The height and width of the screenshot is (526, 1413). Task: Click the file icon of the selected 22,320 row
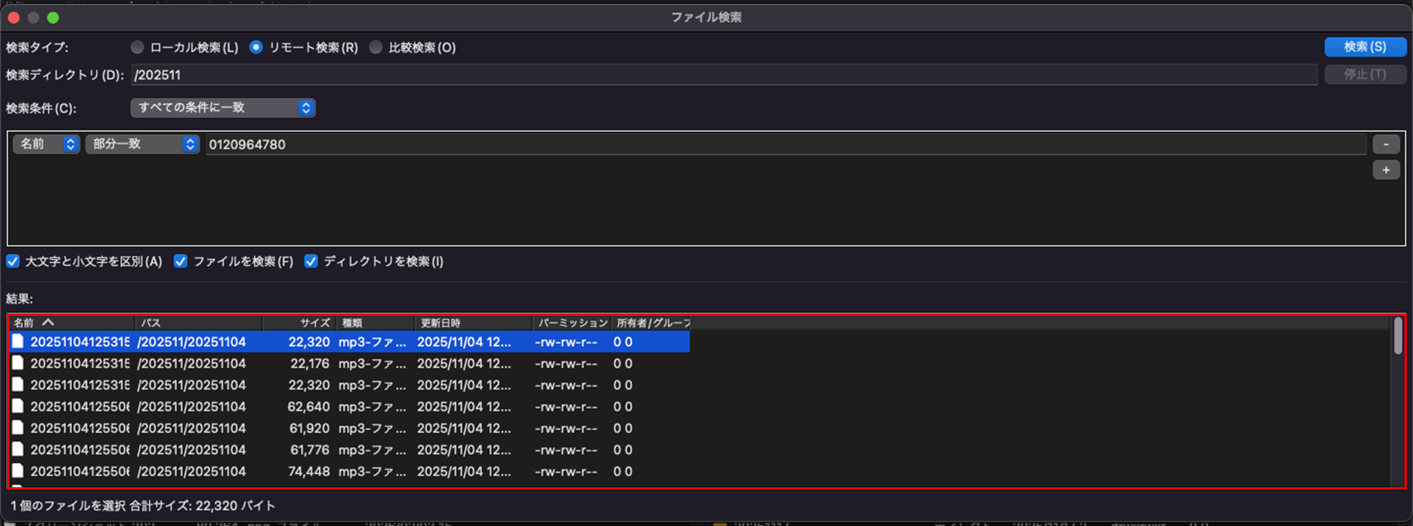pos(17,341)
